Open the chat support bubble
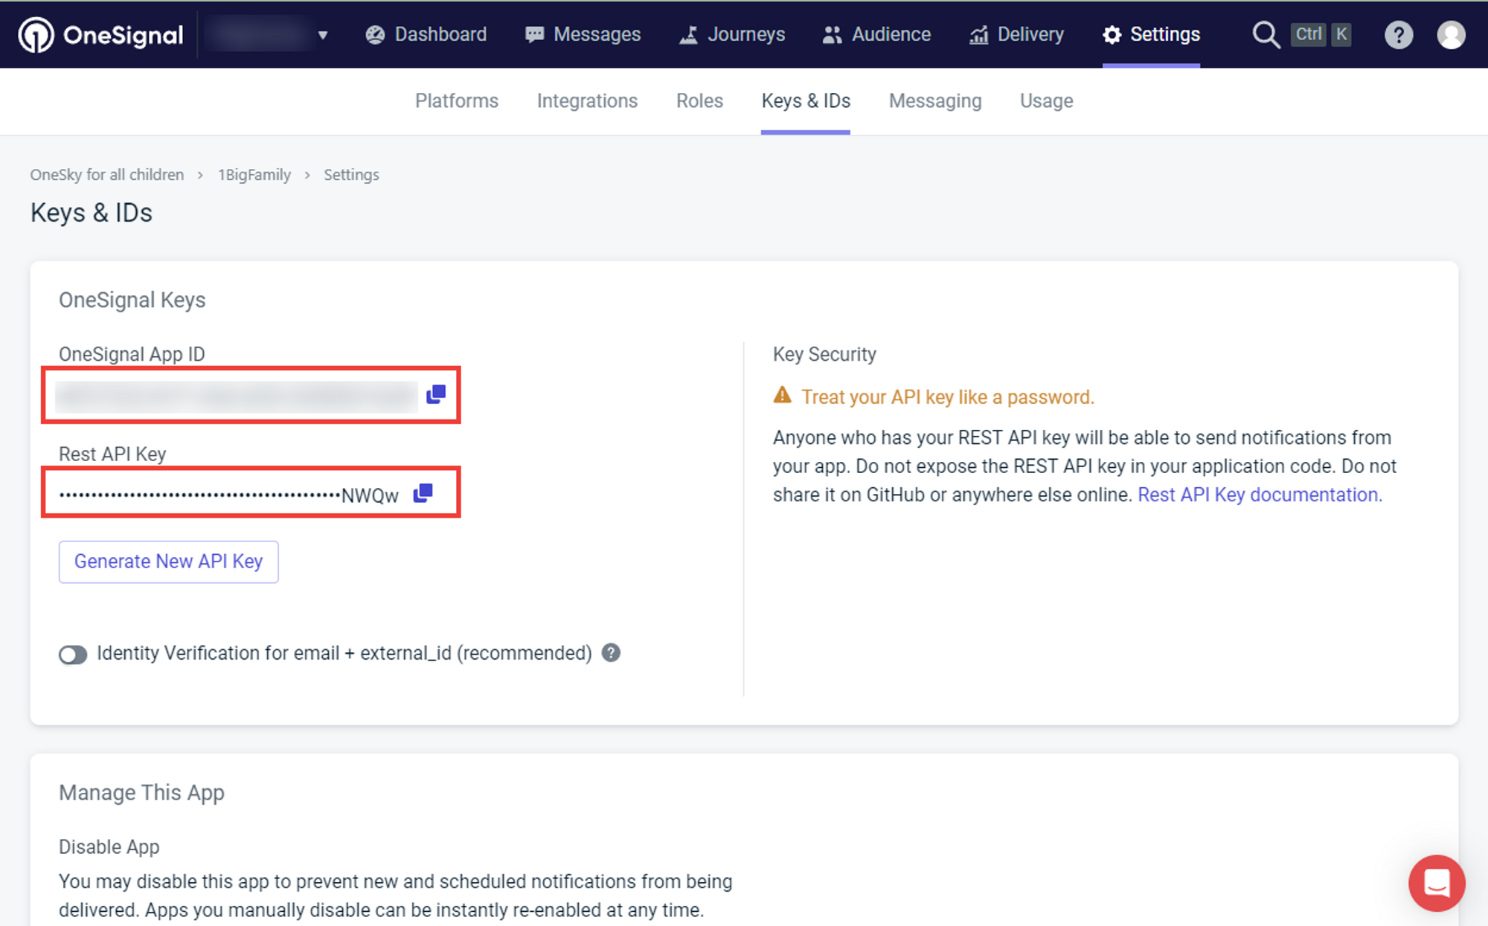The width and height of the screenshot is (1488, 926). [x=1437, y=883]
